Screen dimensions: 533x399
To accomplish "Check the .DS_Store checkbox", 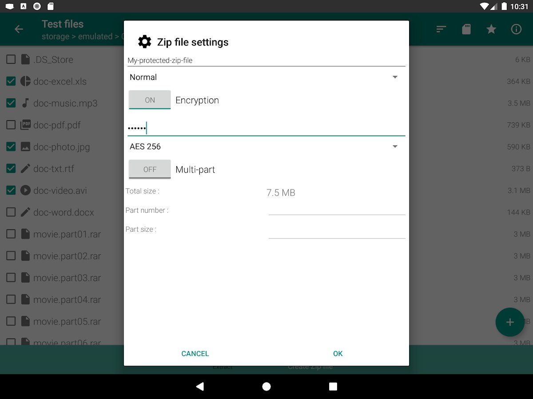I will click(x=11, y=59).
